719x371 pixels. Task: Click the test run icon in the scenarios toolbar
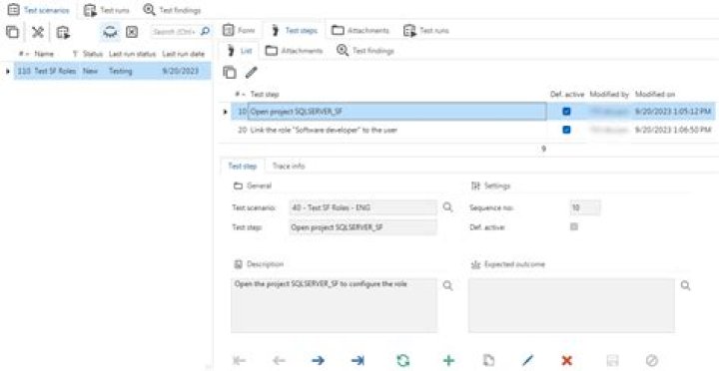(x=63, y=32)
